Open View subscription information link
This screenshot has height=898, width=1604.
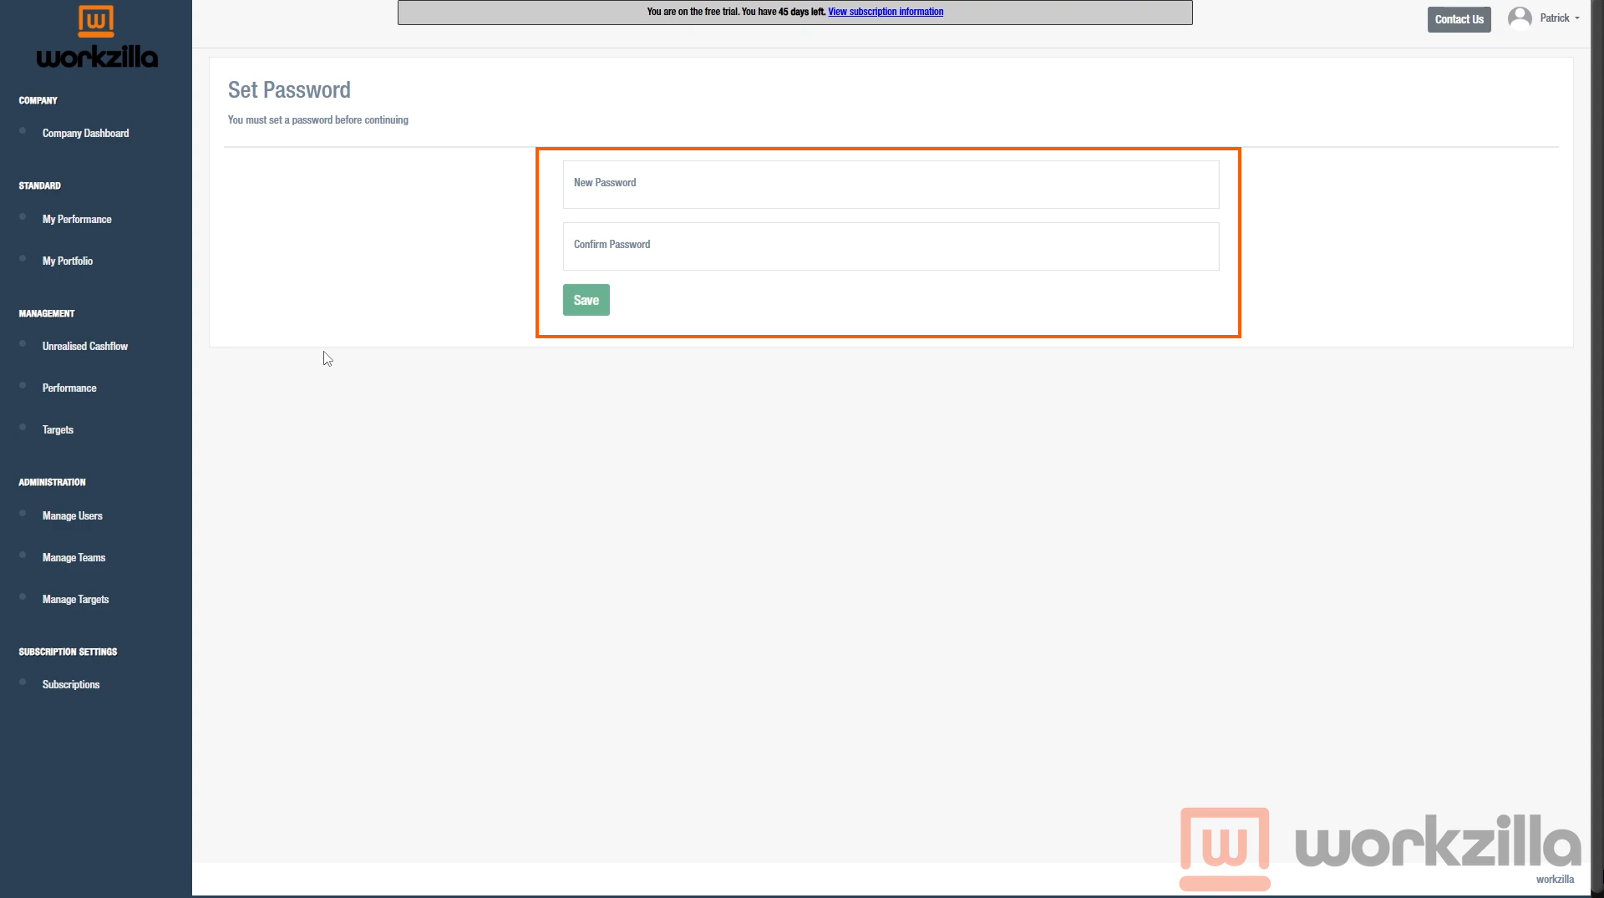click(x=885, y=12)
